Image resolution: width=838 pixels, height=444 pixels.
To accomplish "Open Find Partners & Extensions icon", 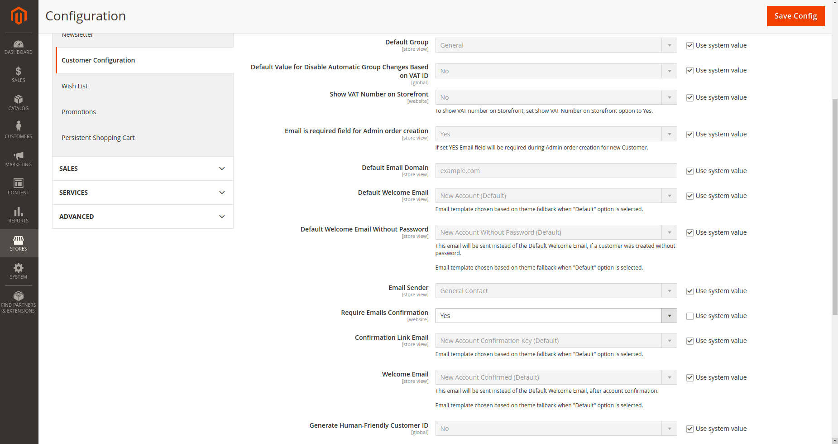I will coord(19,296).
